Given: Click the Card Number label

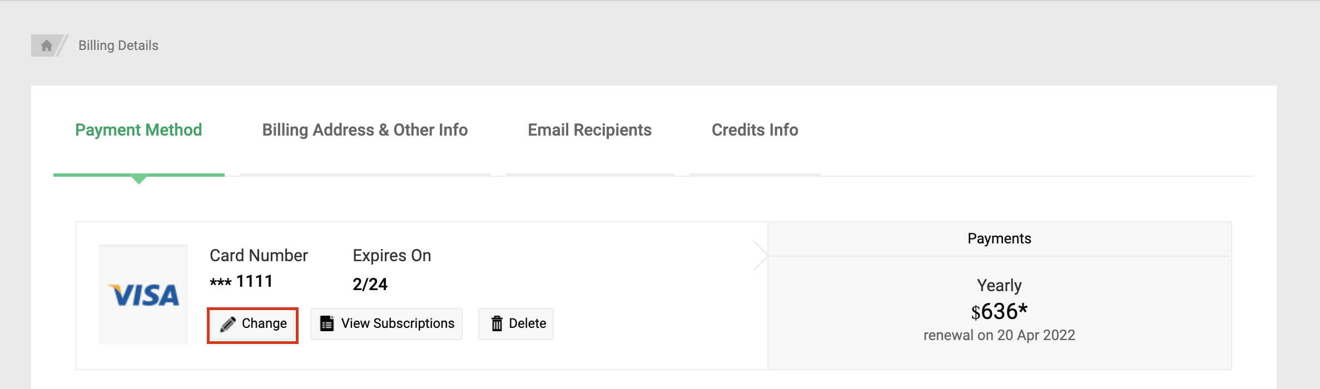Looking at the screenshot, I should (x=259, y=256).
